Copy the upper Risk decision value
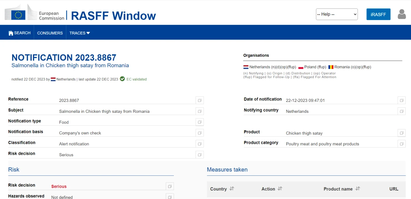The image size is (411, 199). (x=200, y=155)
